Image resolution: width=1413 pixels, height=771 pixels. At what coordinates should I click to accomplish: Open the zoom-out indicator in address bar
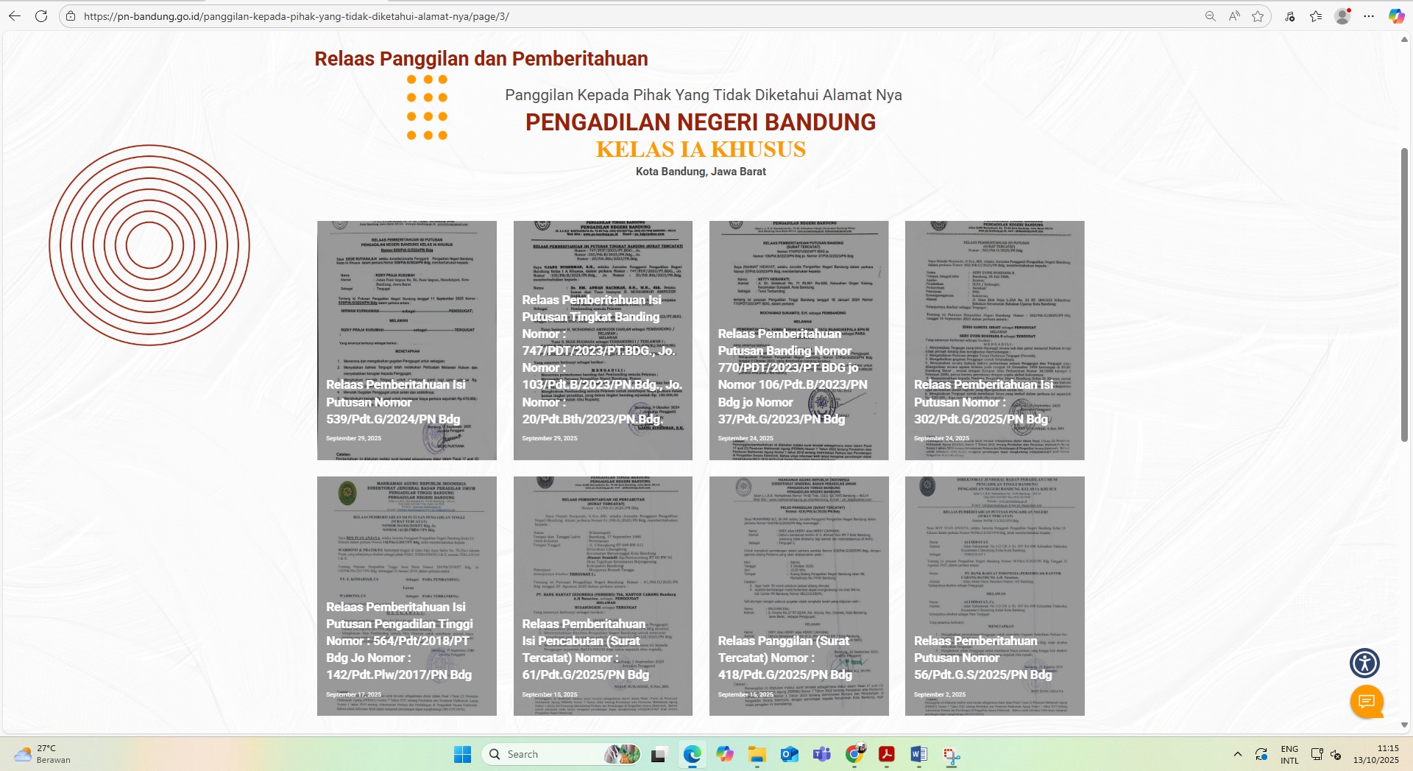pos(1210,16)
